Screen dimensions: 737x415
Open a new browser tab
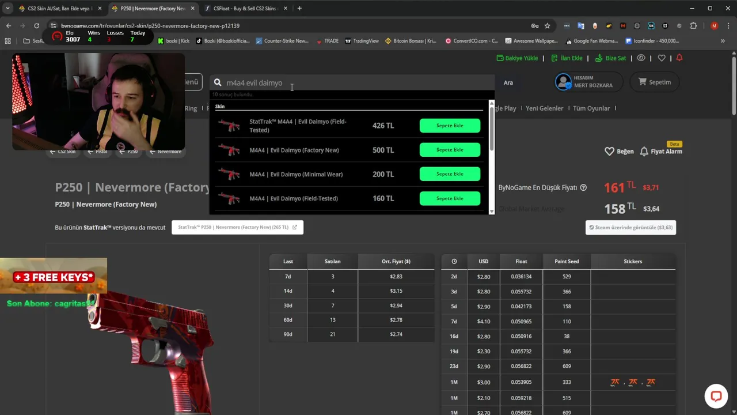coord(299,9)
